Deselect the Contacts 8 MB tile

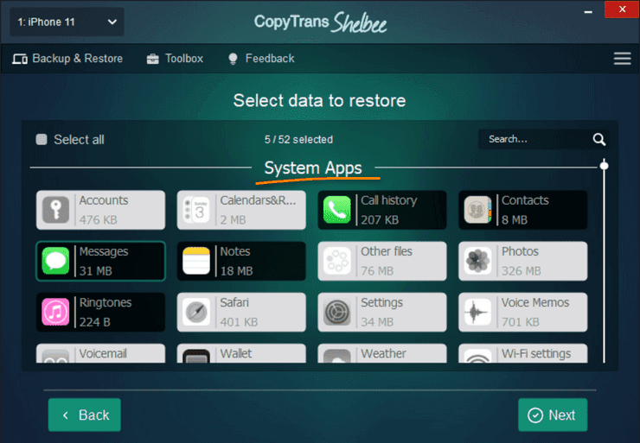[523, 210]
